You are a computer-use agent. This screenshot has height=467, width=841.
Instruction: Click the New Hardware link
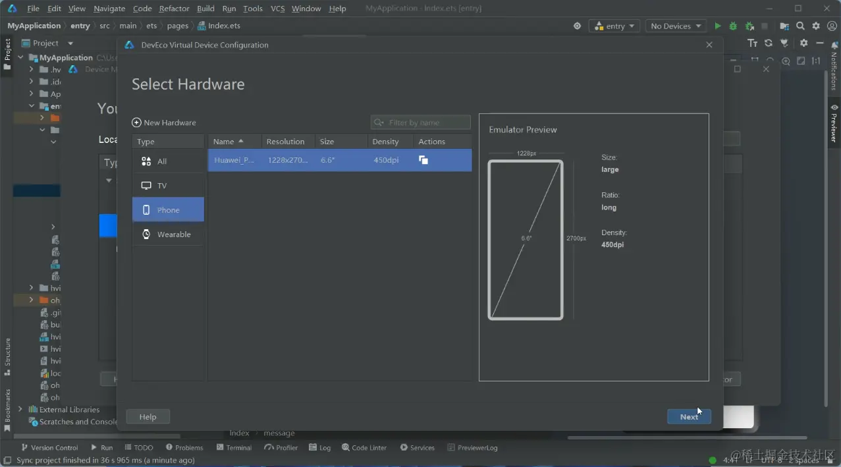[x=170, y=123]
